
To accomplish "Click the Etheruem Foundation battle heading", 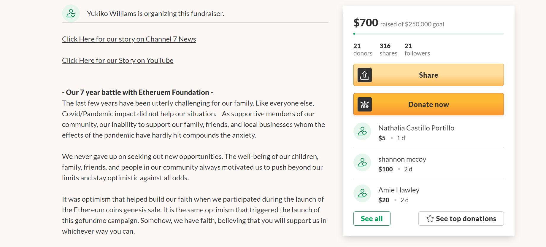I will (x=137, y=93).
